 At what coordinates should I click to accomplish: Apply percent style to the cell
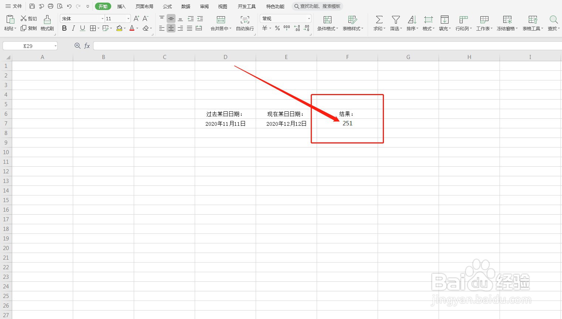(277, 28)
